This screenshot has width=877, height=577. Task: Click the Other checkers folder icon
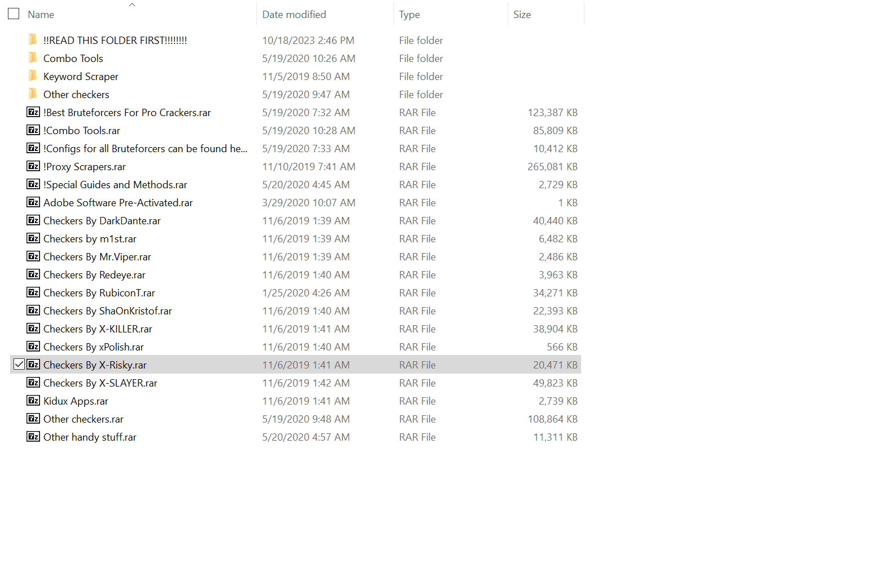click(33, 94)
